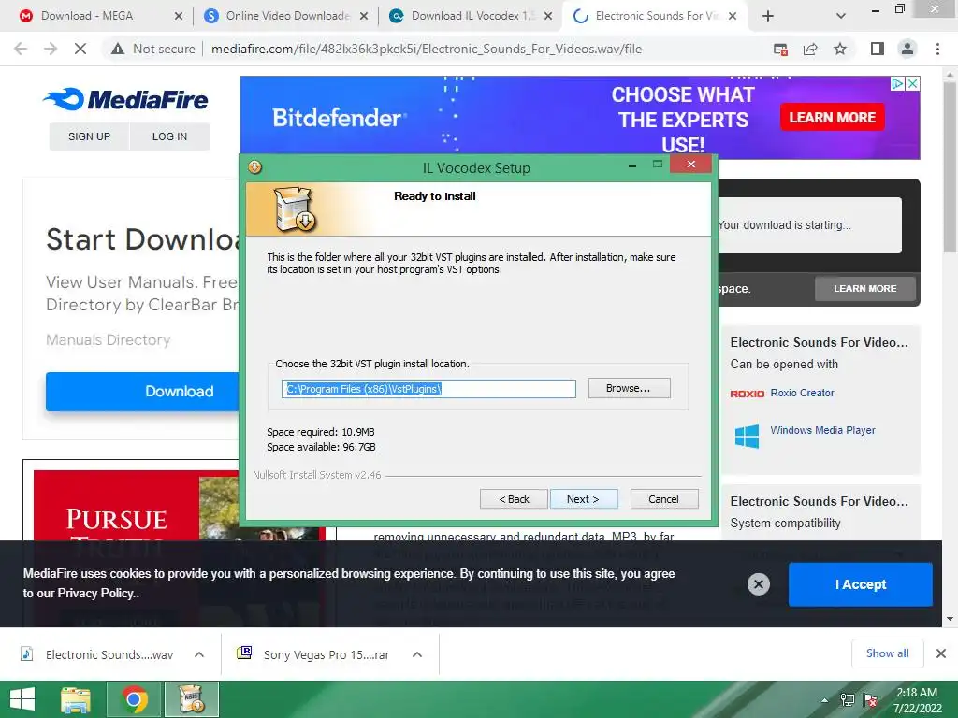This screenshot has height=718, width=958.
Task: Close the Download - MEGA tab
Action: click(x=179, y=17)
